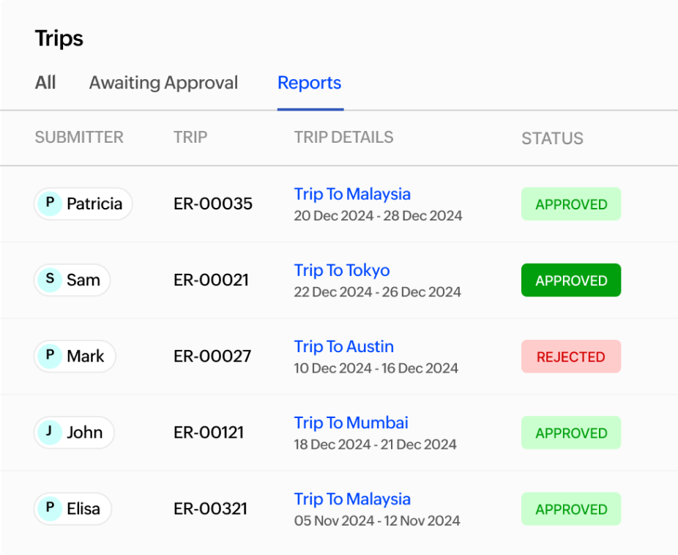Open the Trip To Mumbai report
The image size is (678, 555).
click(x=351, y=422)
